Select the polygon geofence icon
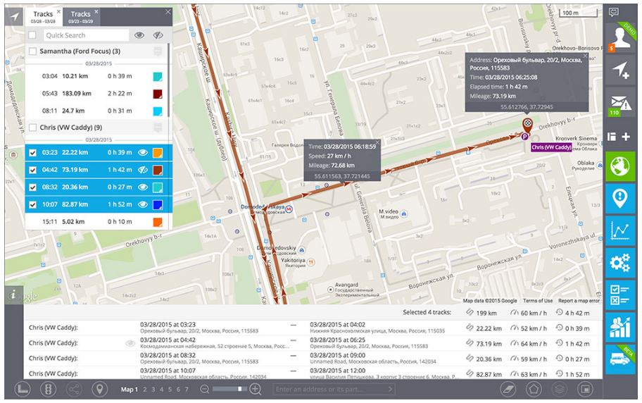Screen dimensions: 642x403 (x=534, y=389)
